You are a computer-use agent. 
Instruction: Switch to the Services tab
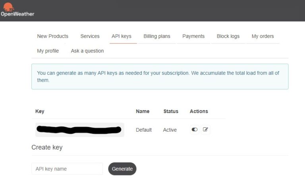pos(90,36)
